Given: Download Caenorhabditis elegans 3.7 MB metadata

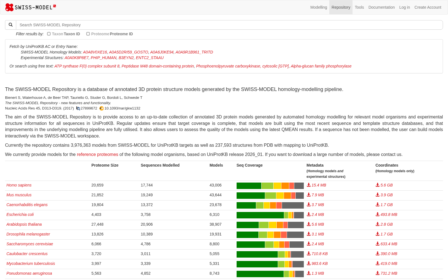Looking at the screenshot, I should tap(315, 205).
